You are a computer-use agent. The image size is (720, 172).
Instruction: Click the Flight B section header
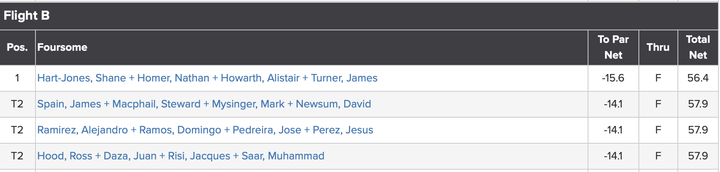(26, 15)
